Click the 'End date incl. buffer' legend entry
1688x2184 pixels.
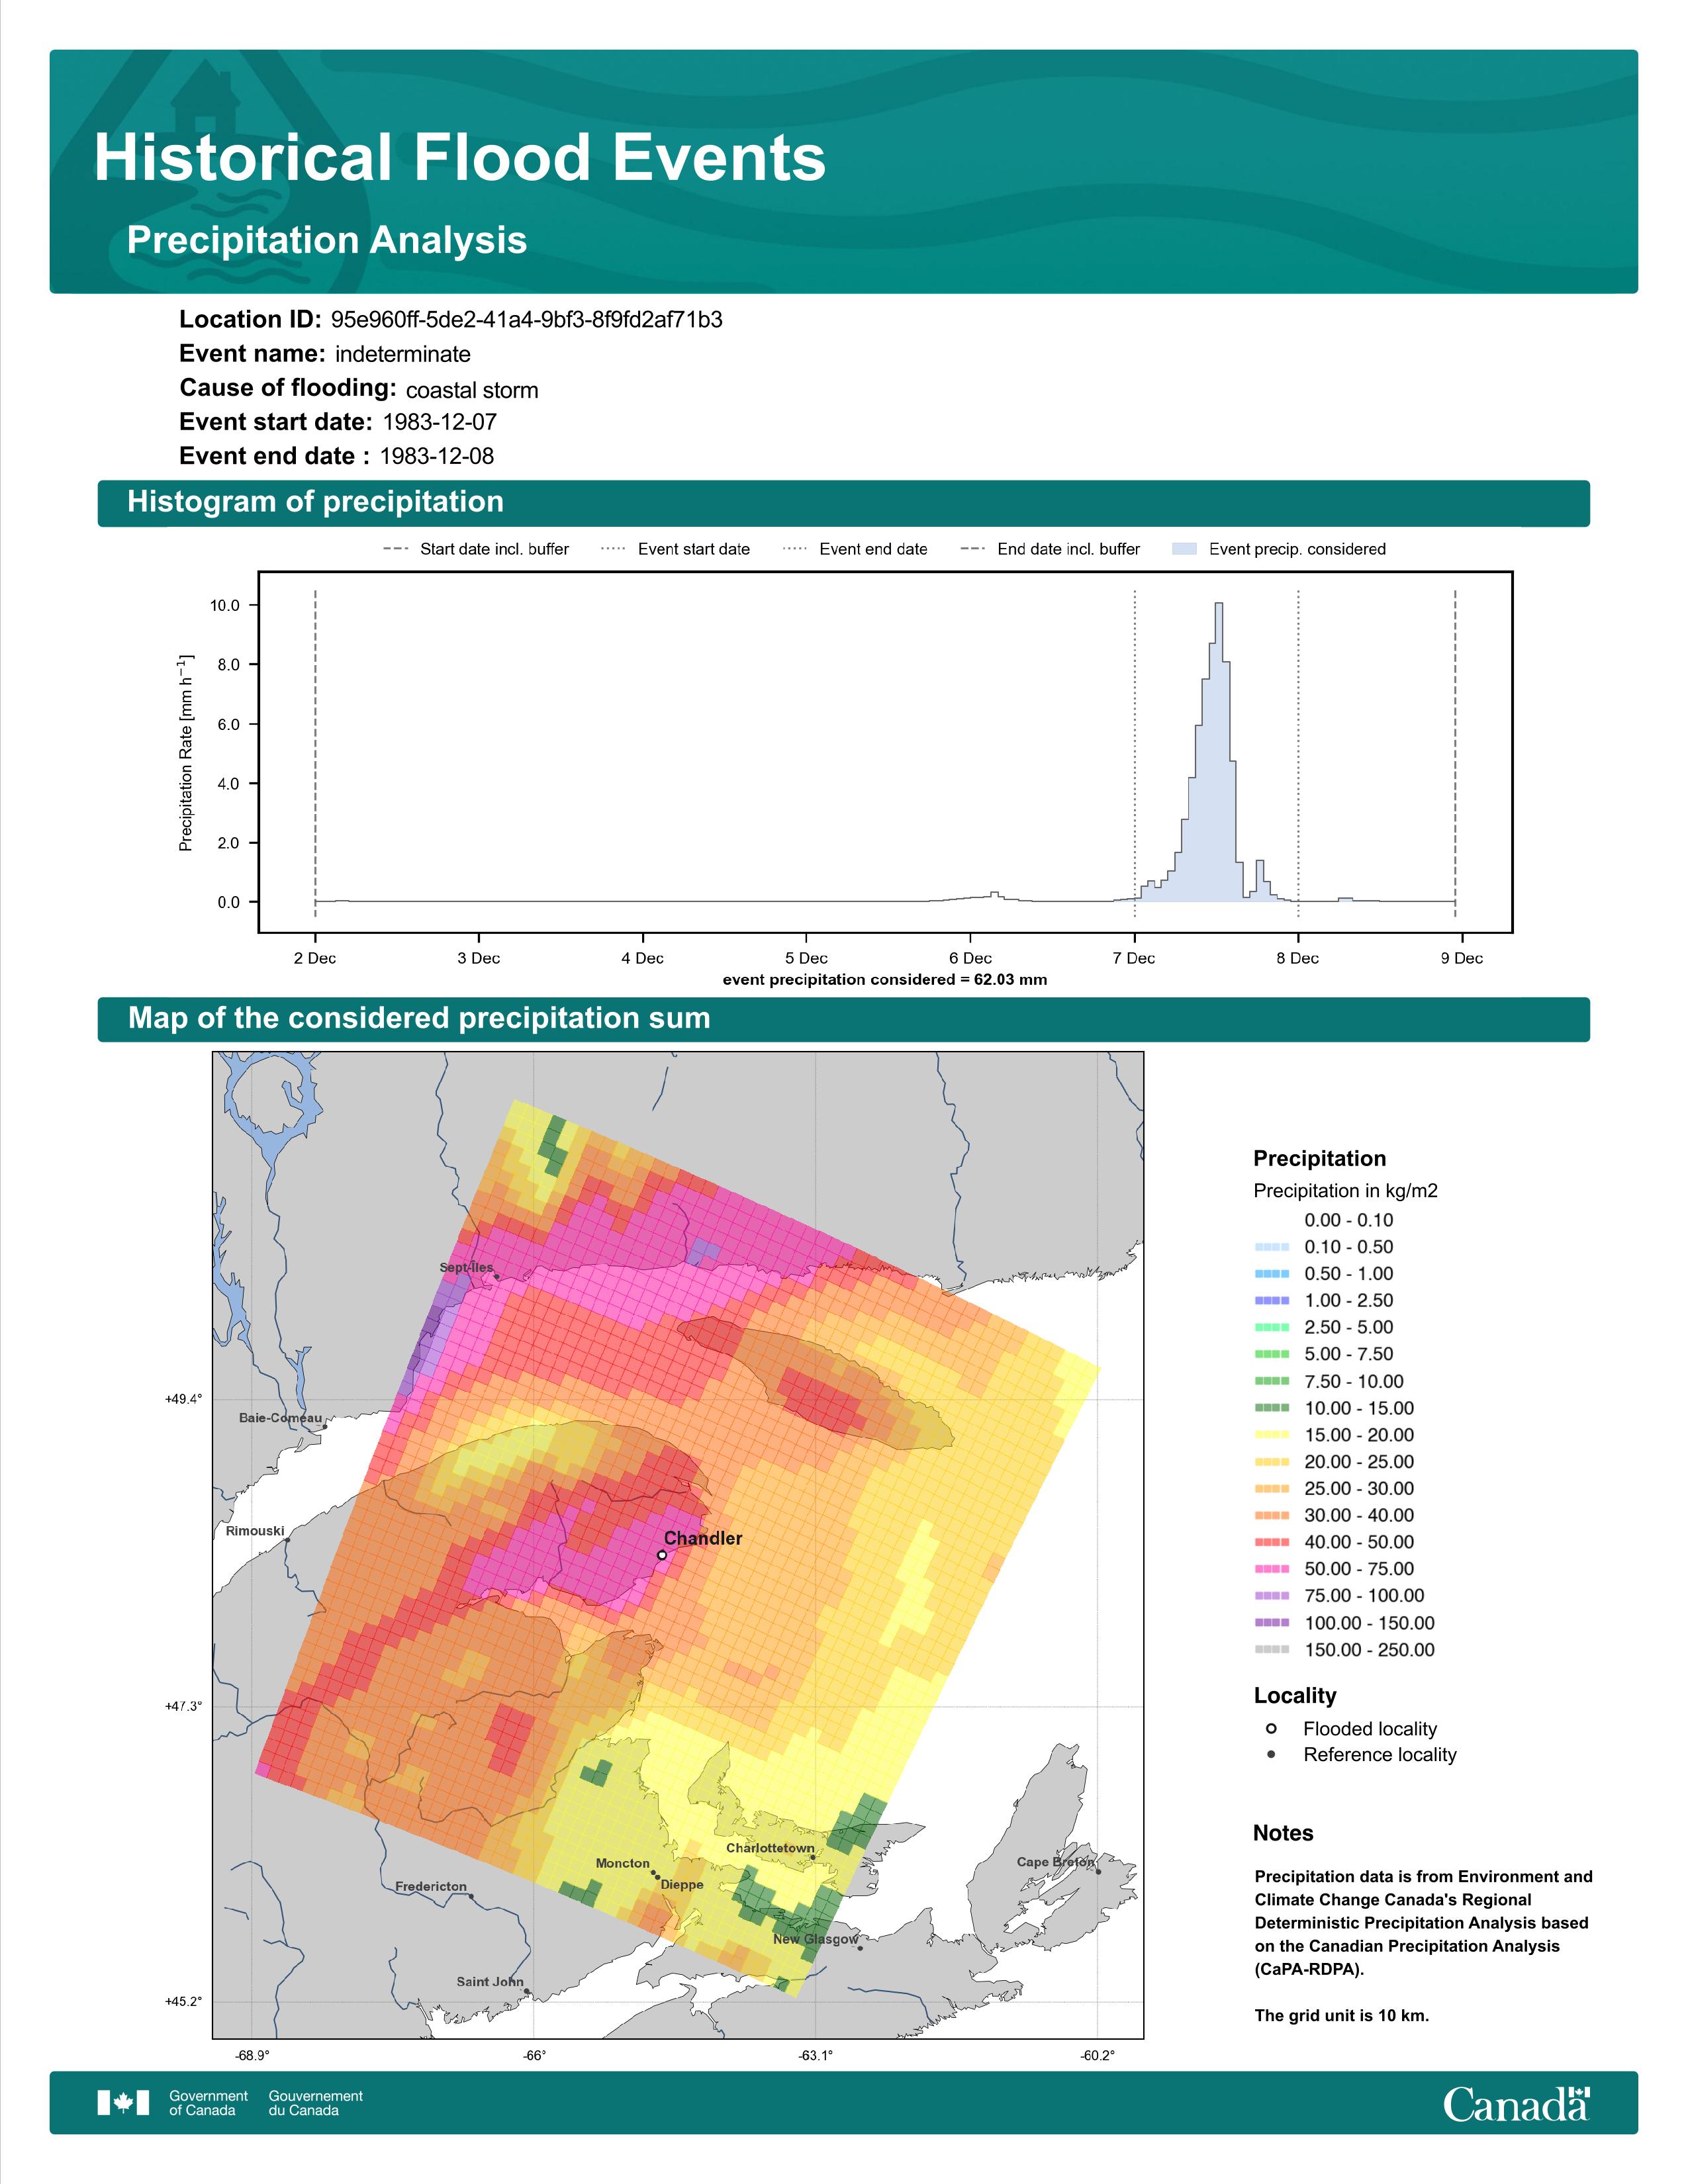(x=1050, y=549)
